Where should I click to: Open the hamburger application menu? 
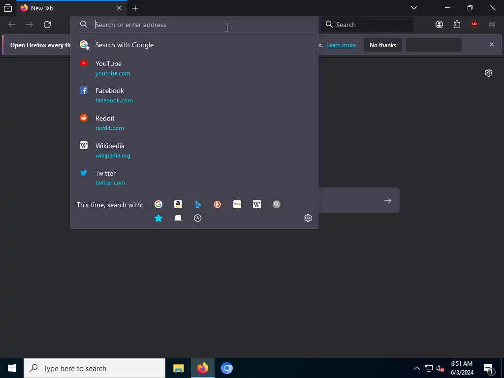click(x=492, y=25)
